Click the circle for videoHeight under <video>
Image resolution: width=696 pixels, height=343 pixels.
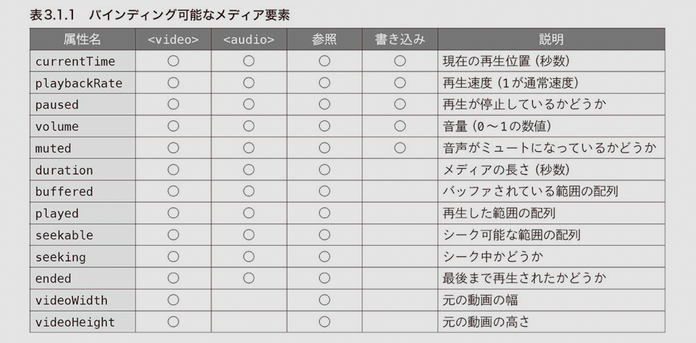coord(173,321)
